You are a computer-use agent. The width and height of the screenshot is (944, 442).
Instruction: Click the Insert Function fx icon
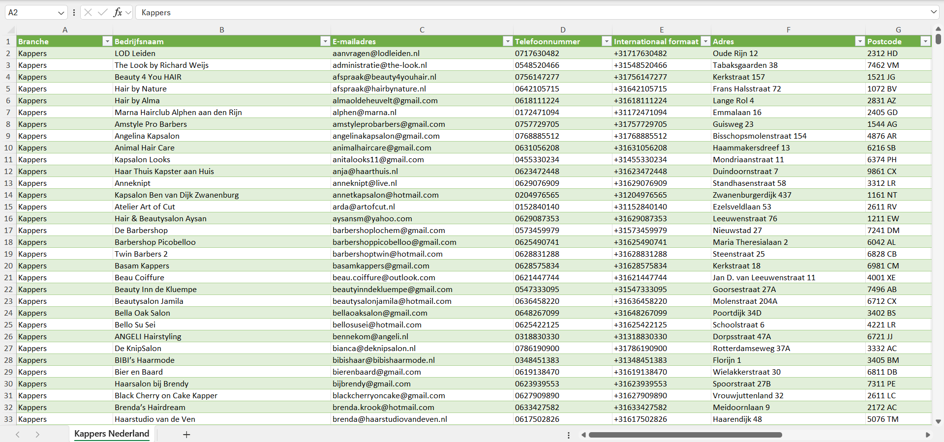pos(118,12)
